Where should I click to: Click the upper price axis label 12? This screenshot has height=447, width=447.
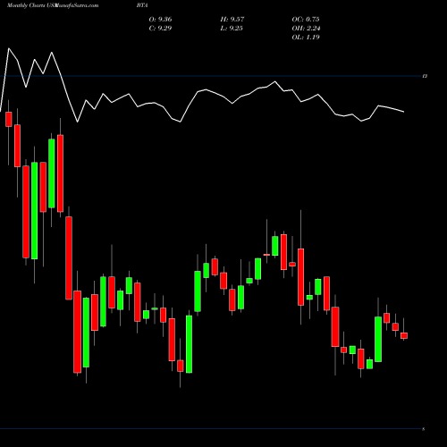tap(425, 76)
